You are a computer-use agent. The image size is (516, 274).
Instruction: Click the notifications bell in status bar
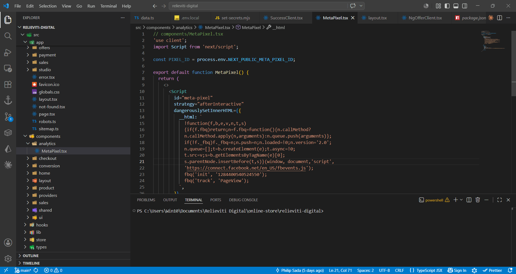click(x=510, y=270)
